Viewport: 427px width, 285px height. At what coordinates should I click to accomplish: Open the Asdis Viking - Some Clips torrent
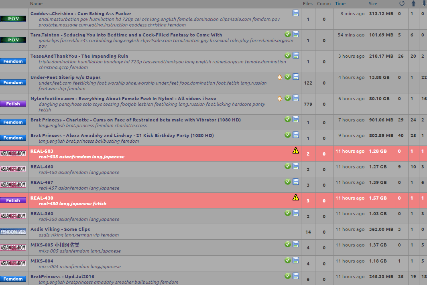point(60,229)
